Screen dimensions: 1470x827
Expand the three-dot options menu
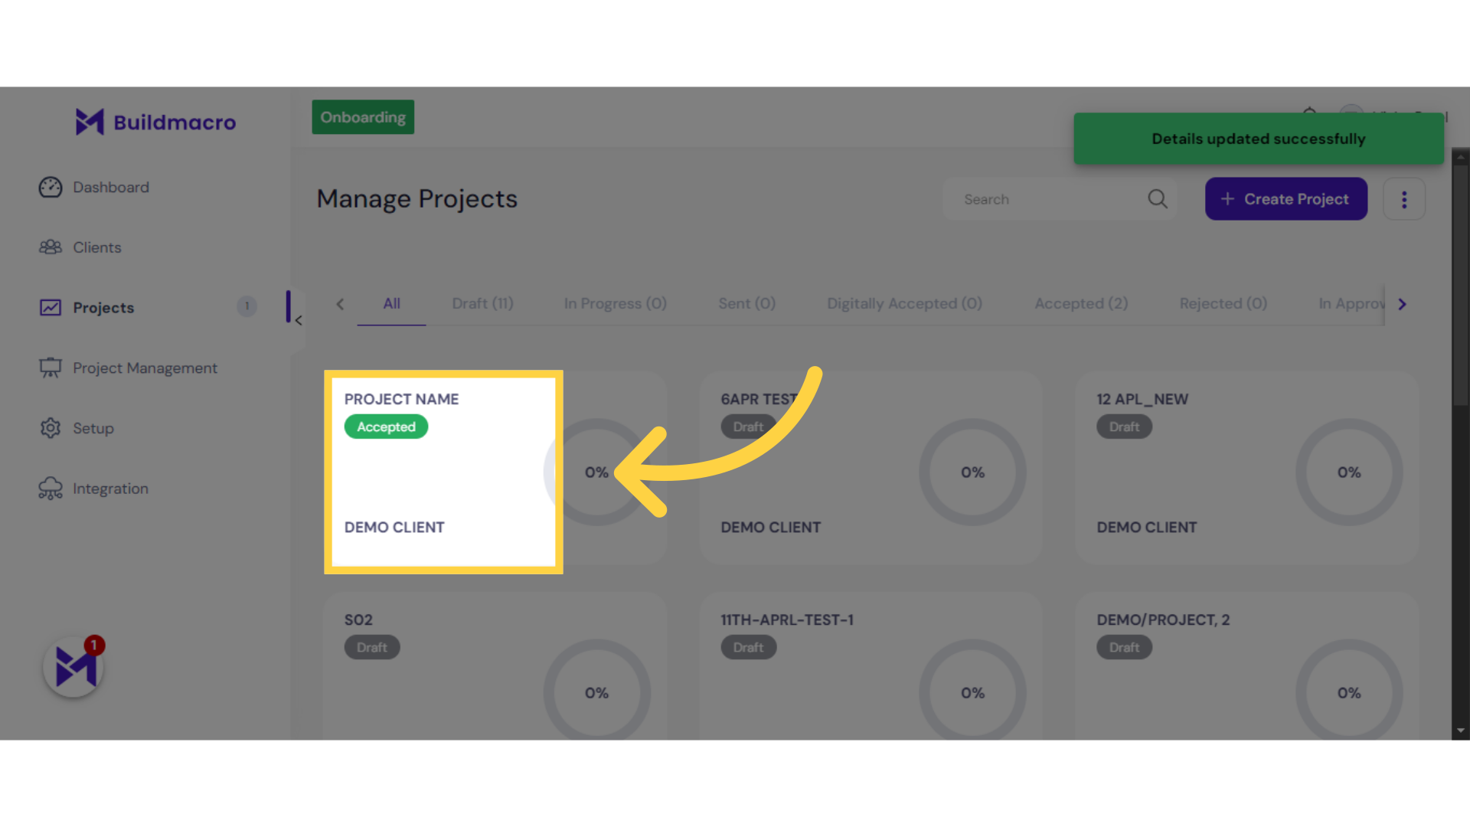tap(1404, 200)
